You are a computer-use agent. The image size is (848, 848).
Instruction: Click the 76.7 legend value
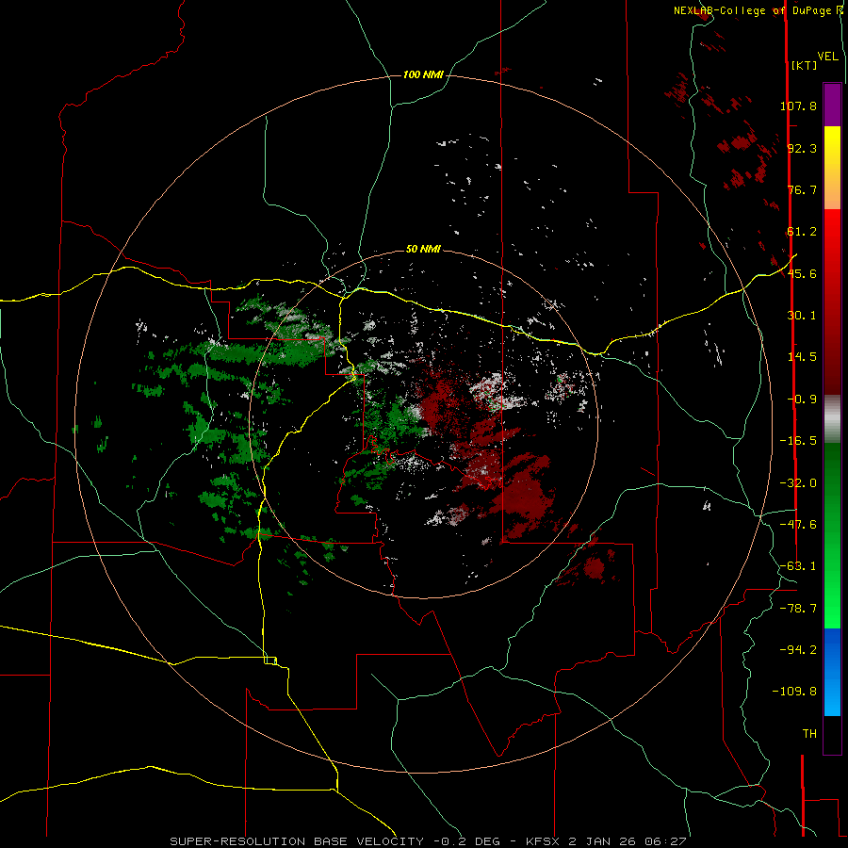(802, 189)
